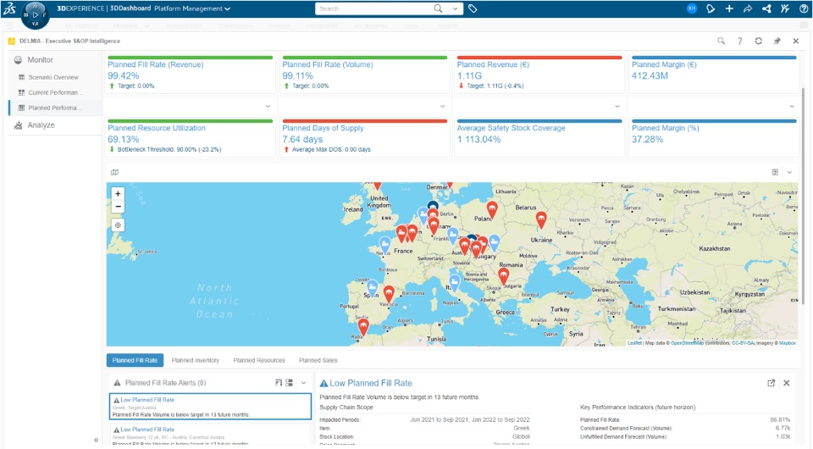Select the first Low Planned Fill Rate alert
The image size is (813, 449).
tap(210, 407)
